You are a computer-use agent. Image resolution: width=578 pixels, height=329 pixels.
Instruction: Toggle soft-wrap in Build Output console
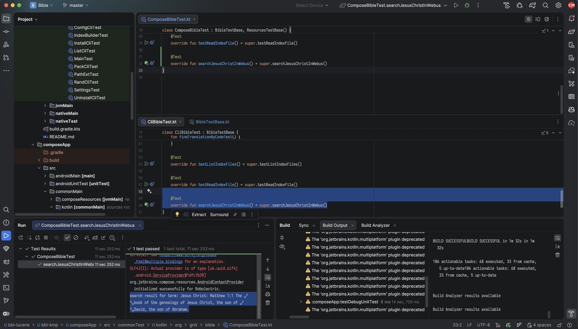click(557, 238)
